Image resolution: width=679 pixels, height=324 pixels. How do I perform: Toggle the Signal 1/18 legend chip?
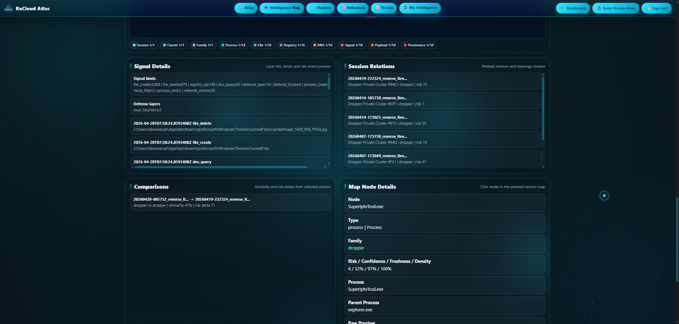(352, 45)
